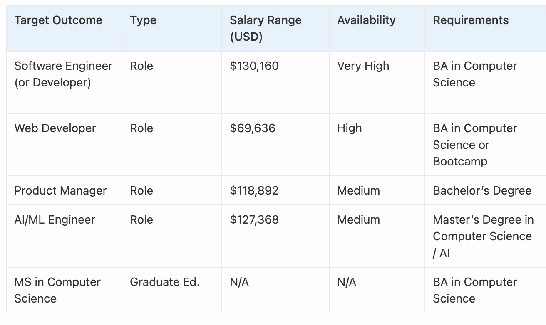Select the MS in Computer Science cell

(x=64, y=290)
